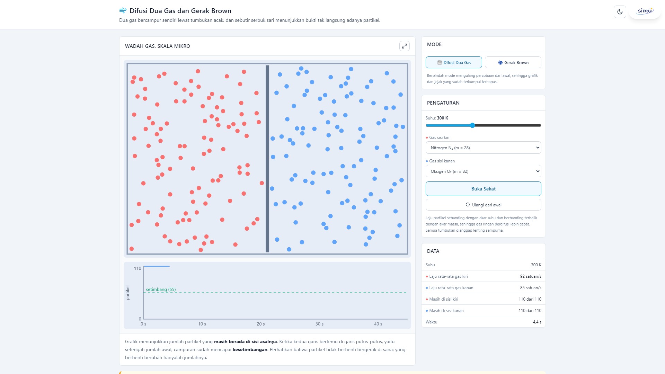Click the reset arrow icon in Ulangi dari awal
This screenshot has width=665, height=374.
tap(468, 205)
